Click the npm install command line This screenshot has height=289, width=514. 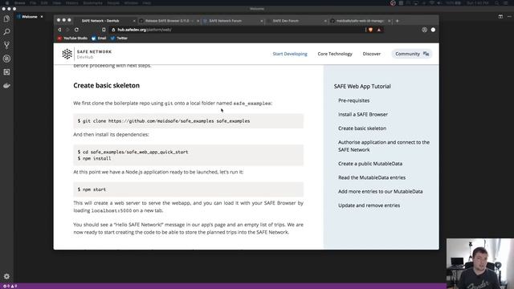[x=95, y=159]
